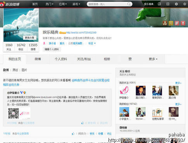Click the yellow membership badge icon

pyautogui.click(x=62, y=33)
